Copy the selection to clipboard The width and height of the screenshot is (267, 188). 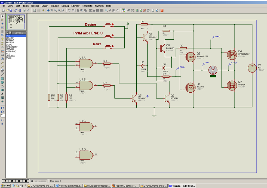point(82,10)
